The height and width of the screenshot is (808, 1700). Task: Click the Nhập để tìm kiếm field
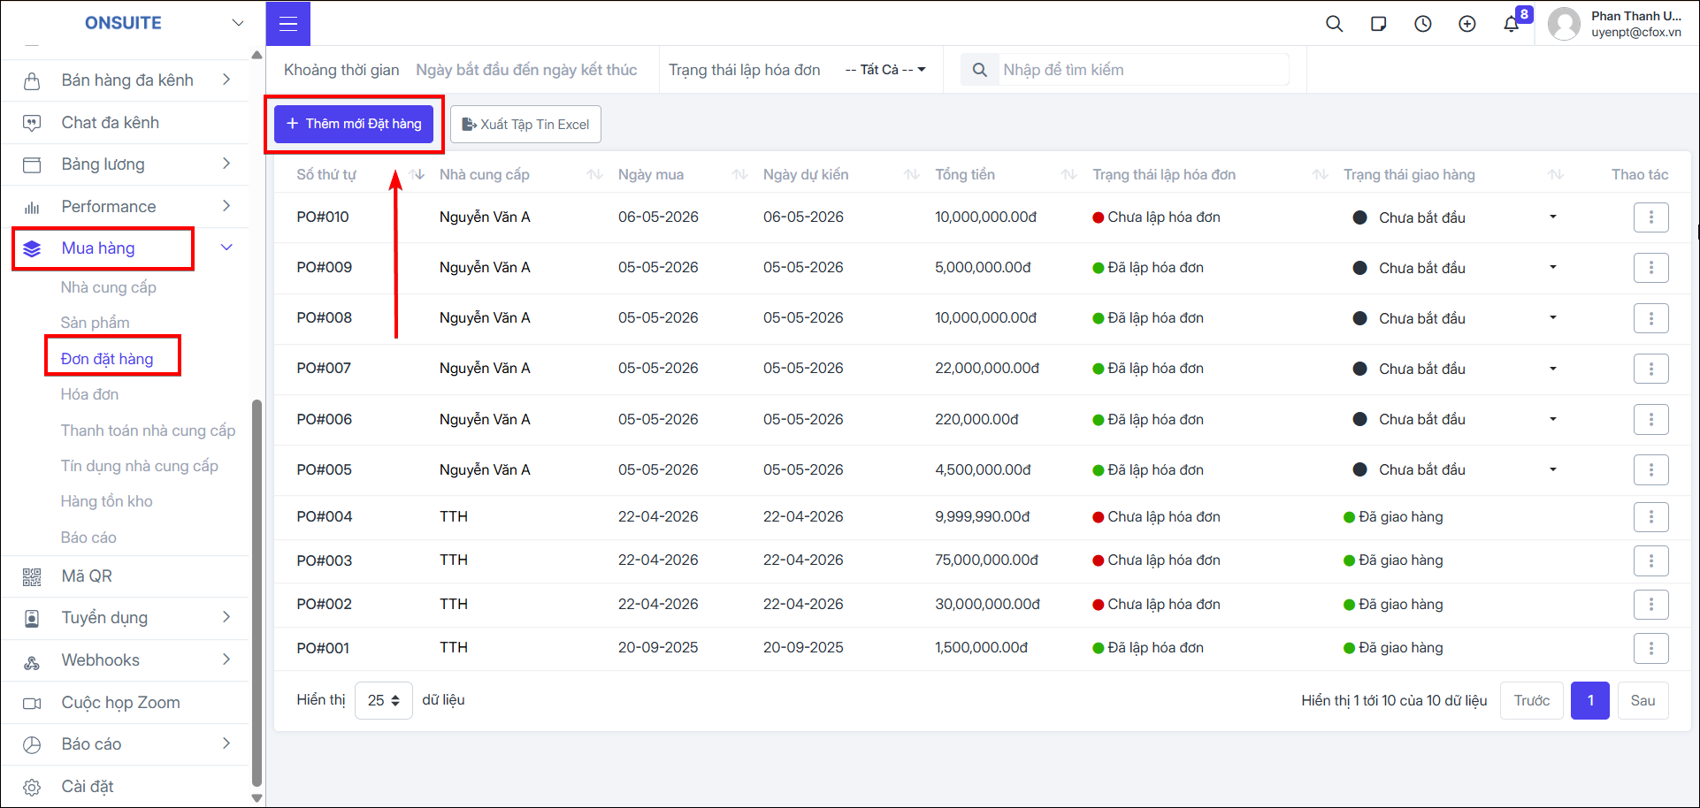(x=1145, y=70)
